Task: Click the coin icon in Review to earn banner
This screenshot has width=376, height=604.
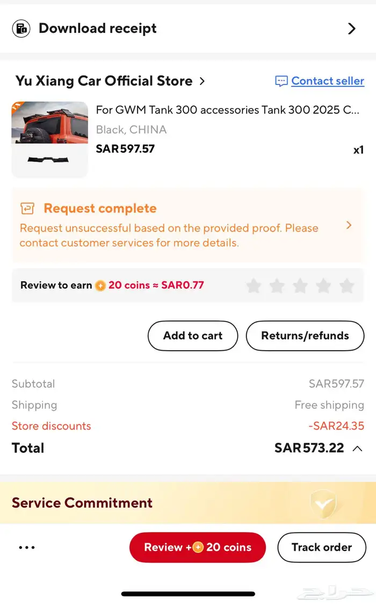Action: point(100,286)
